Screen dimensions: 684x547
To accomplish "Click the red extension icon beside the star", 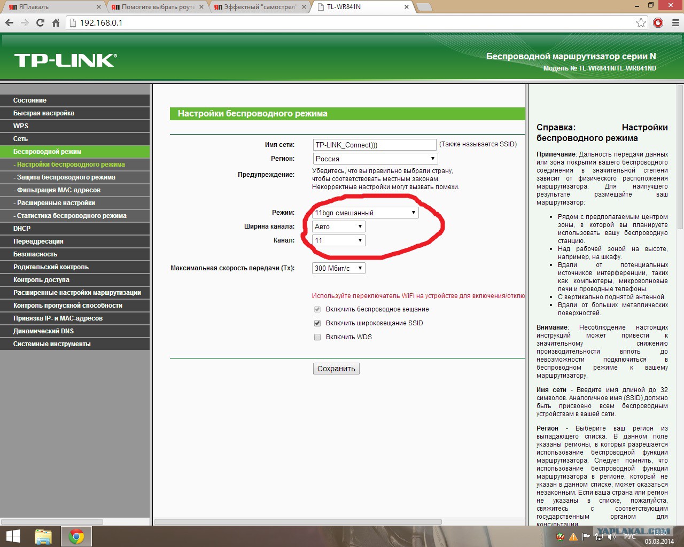I will coord(658,22).
